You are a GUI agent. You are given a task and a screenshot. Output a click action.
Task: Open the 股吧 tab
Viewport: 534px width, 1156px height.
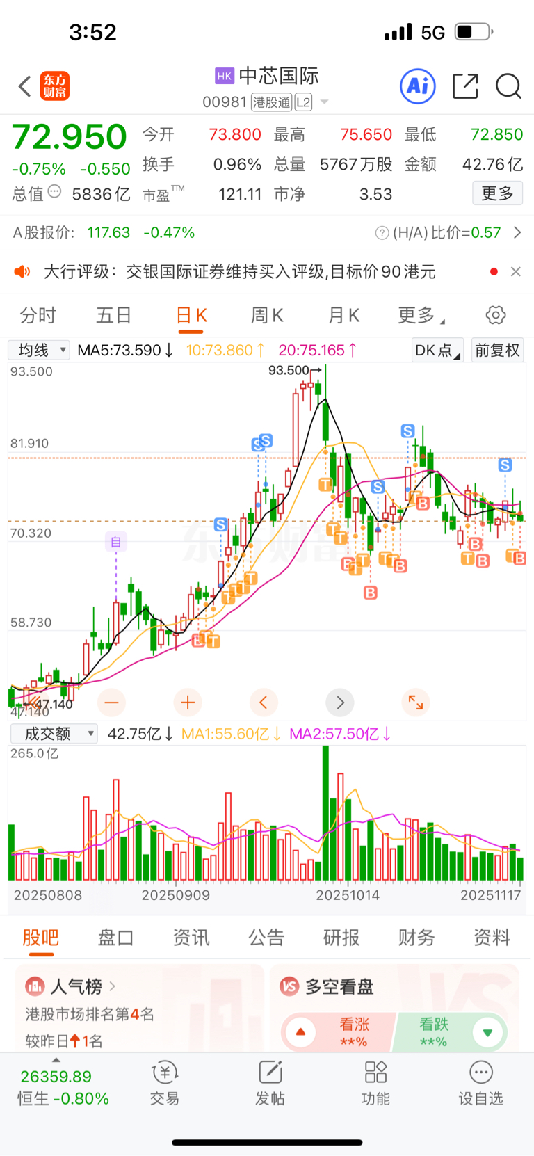pos(41,938)
